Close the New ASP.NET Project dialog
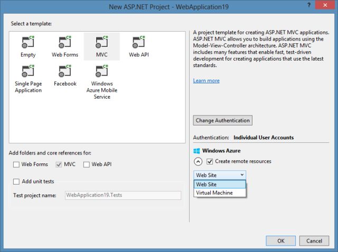 325,5
